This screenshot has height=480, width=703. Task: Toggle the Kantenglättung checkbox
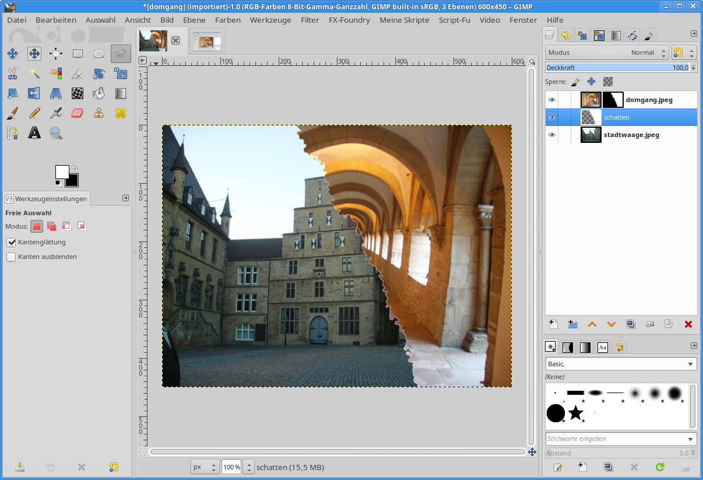(x=11, y=242)
